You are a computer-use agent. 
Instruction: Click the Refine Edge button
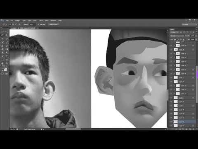point(54,24)
